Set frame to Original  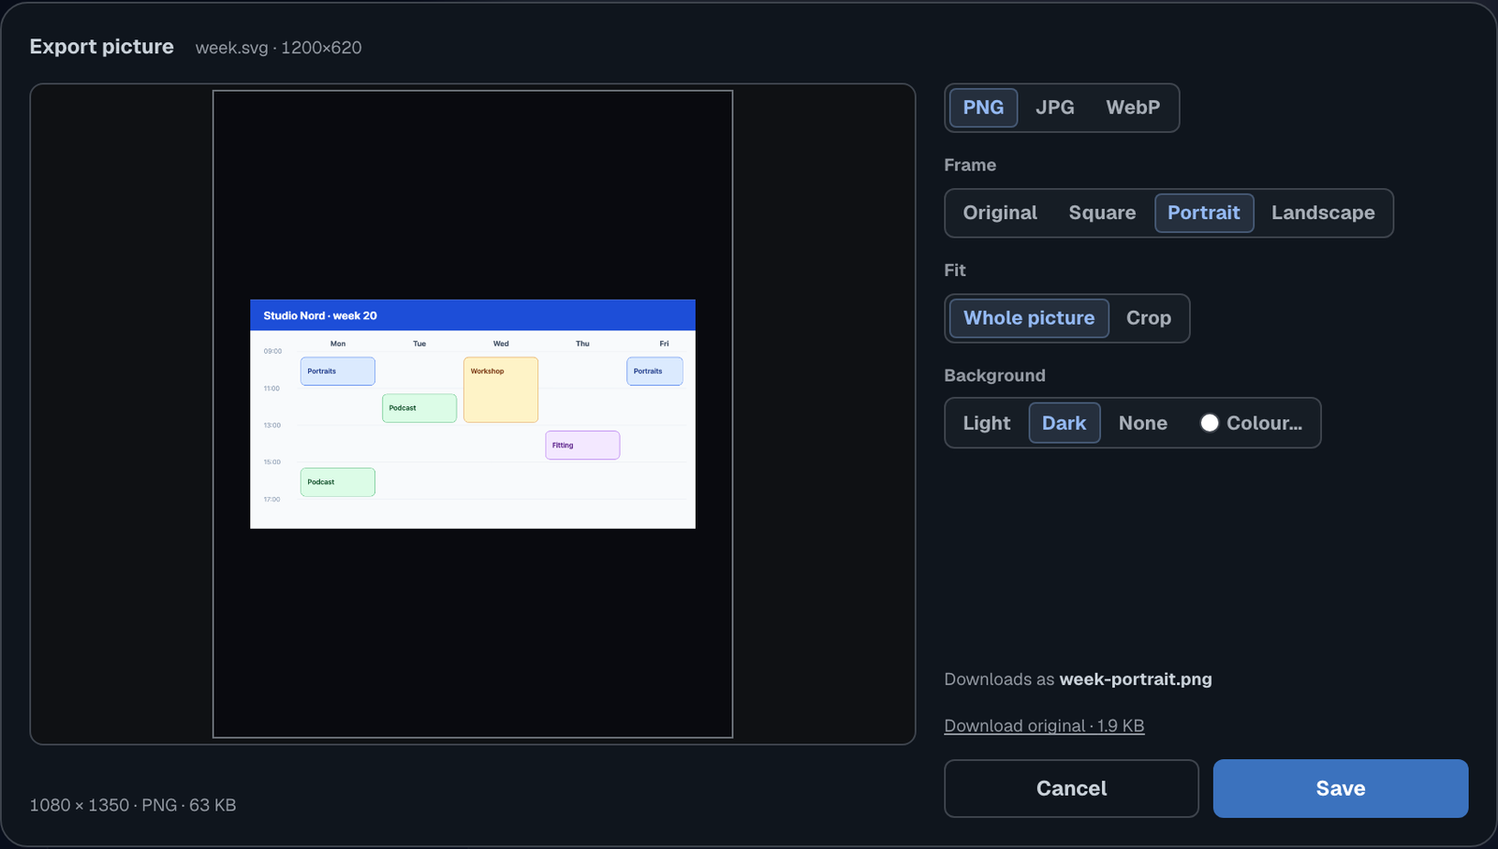1000,213
